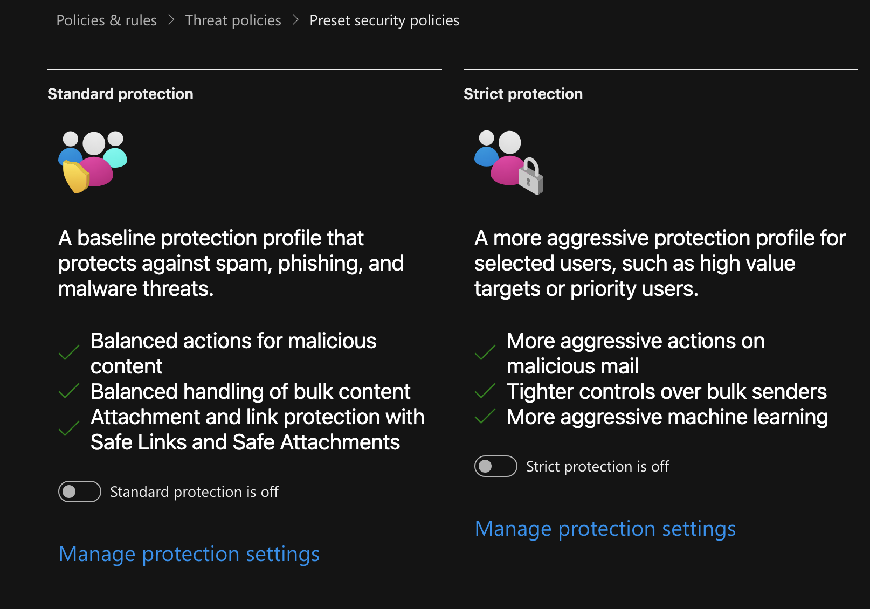
Task: Click the checkmark beside 'Tighter controls over bulk senders'
Action: tap(485, 392)
